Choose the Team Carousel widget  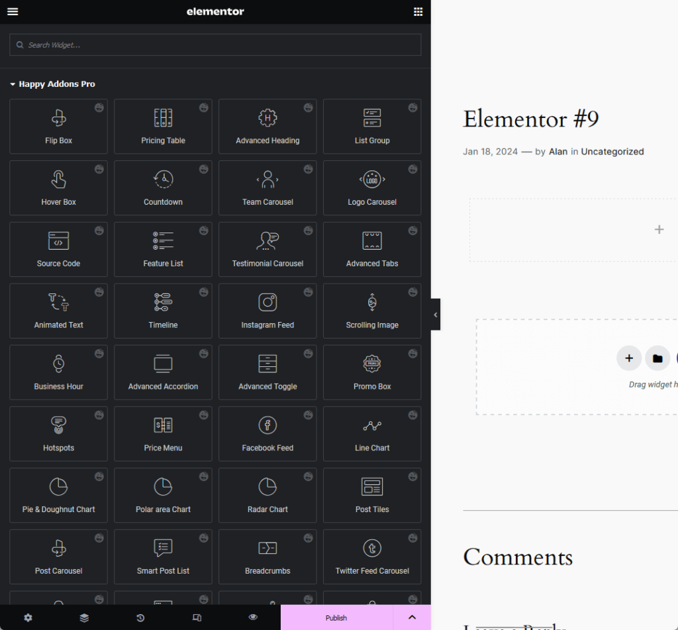[x=267, y=187]
